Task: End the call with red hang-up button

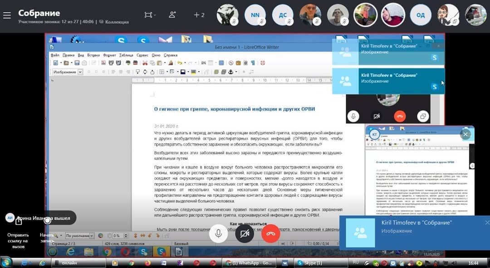Action: pyautogui.click(x=270, y=234)
